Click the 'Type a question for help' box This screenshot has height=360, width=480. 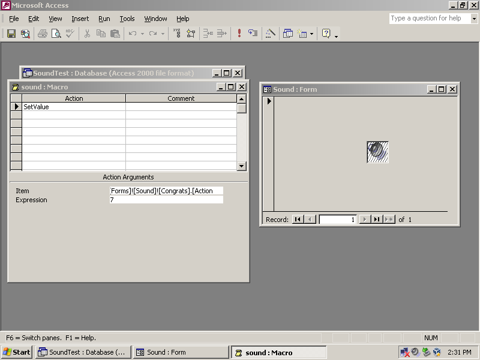430,19
